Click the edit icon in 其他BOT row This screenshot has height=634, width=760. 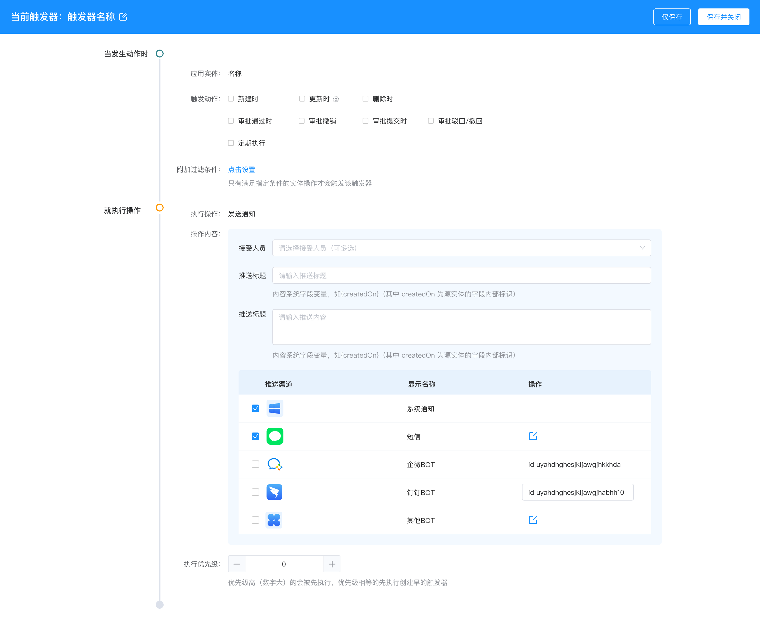533,520
